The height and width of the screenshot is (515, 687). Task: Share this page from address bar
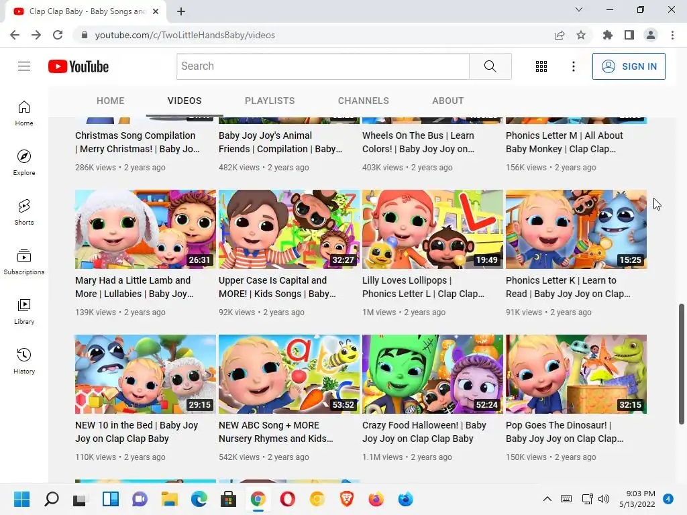point(560,35)
